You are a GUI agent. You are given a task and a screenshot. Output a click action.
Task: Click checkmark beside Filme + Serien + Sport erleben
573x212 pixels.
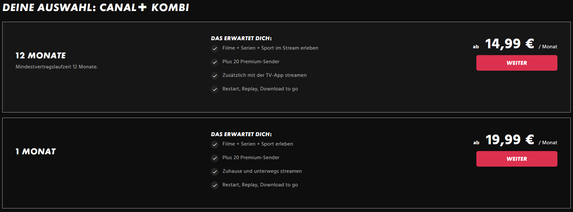(x=215, y=145)
